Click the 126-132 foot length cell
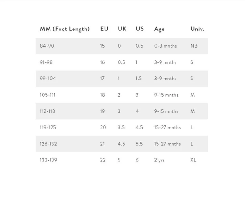245x212 pixels. [x=48, y=144]
